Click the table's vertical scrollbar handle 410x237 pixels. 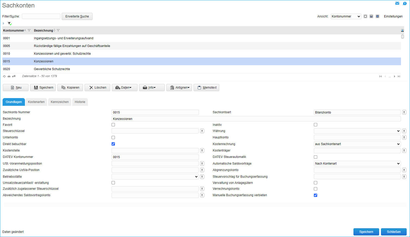tap(402, 37)
